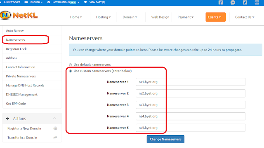Click the Messenger chat icon
This screenshot has width=264, height=148.
[233, 2]
